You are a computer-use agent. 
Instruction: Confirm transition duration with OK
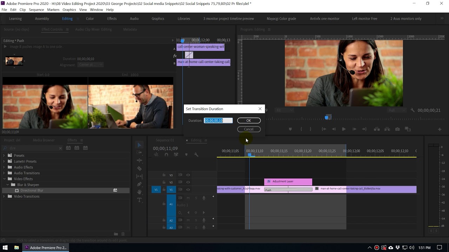249,120
